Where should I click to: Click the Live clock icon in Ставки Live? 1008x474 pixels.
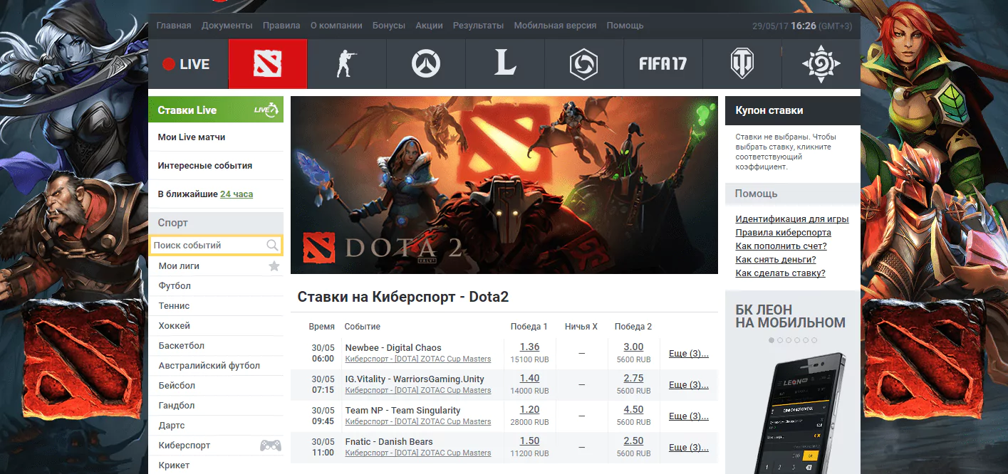point(266,110)
